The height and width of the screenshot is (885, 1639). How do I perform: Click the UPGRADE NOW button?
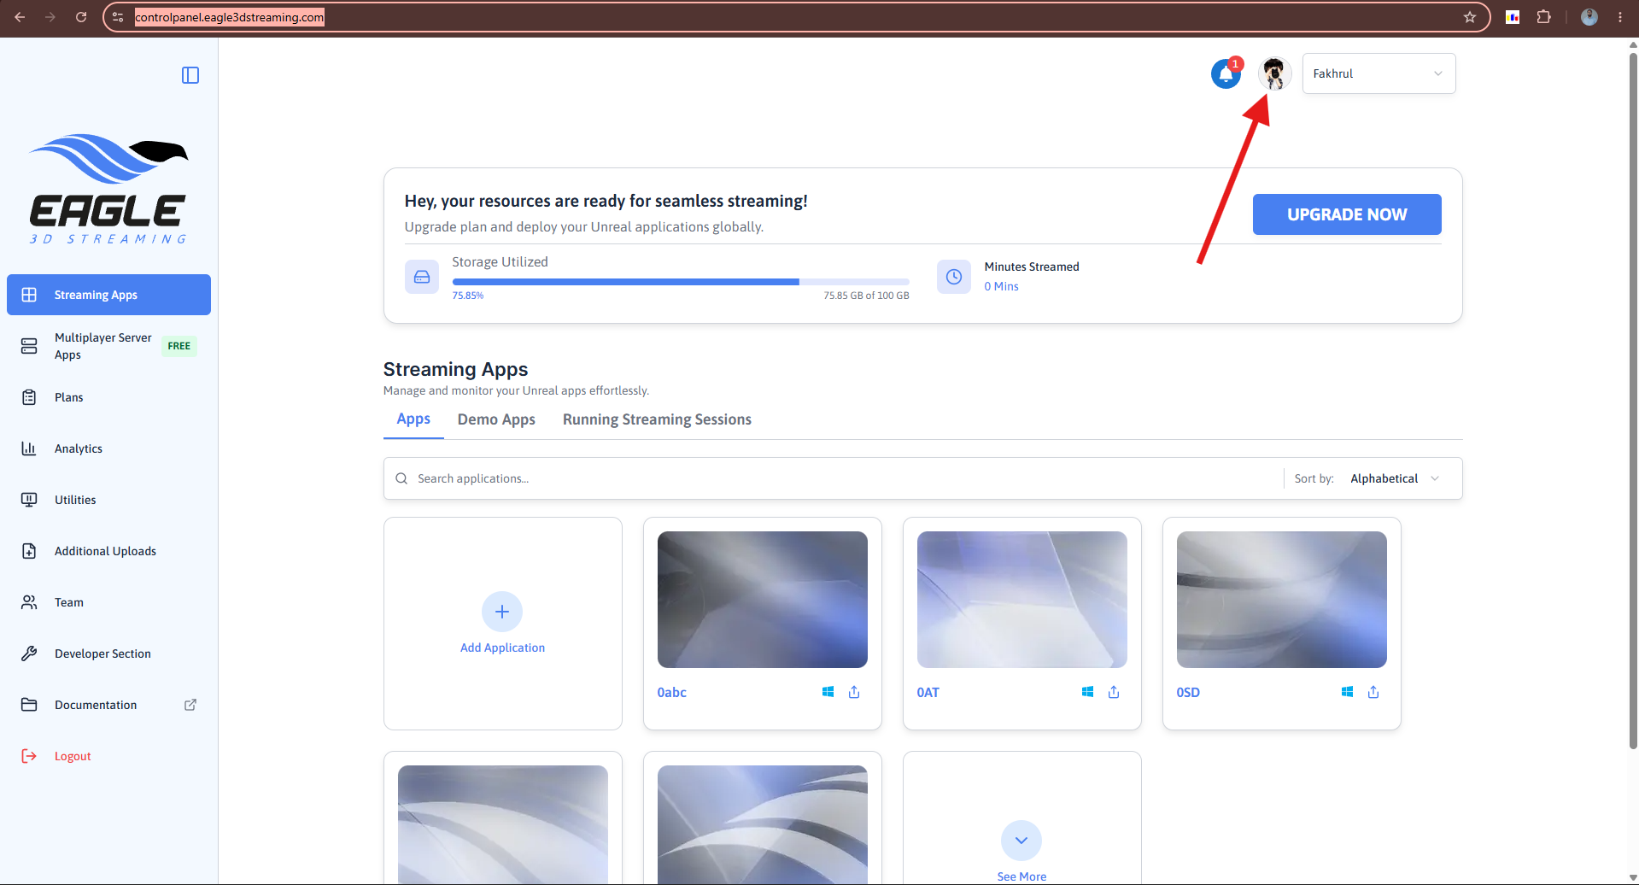point(1347,214)
